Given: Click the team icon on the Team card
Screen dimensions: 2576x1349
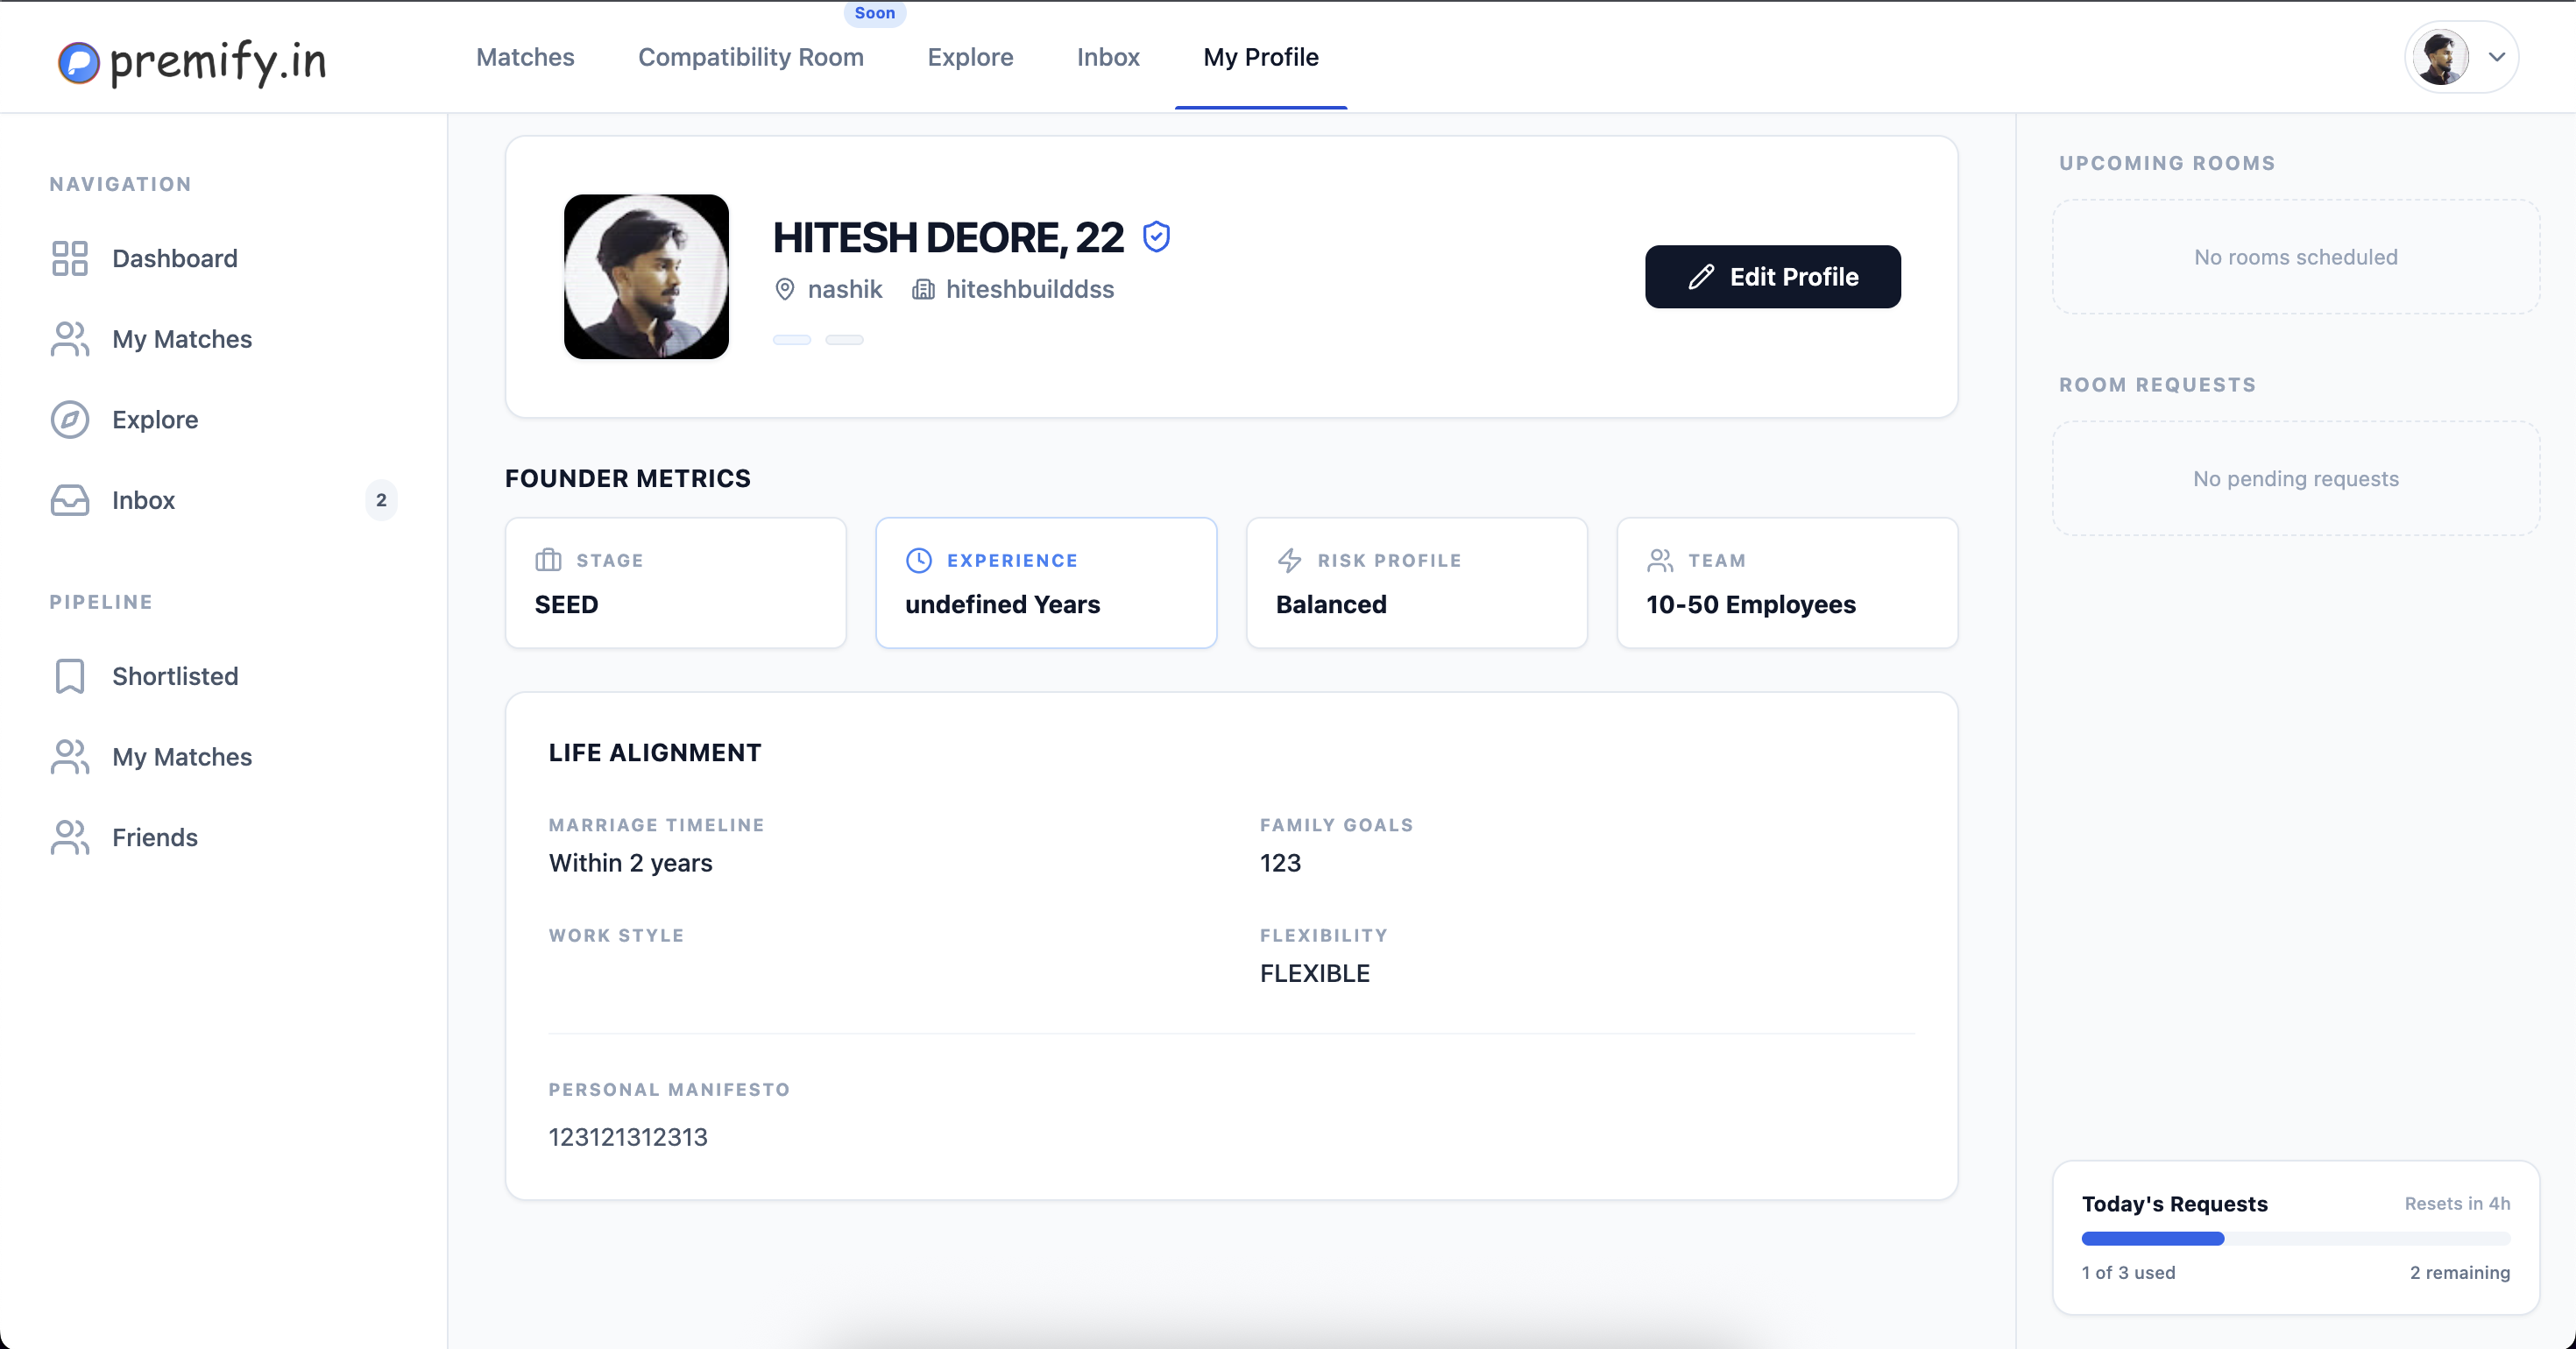Looking at the screenshot, I should (1660, 560).
